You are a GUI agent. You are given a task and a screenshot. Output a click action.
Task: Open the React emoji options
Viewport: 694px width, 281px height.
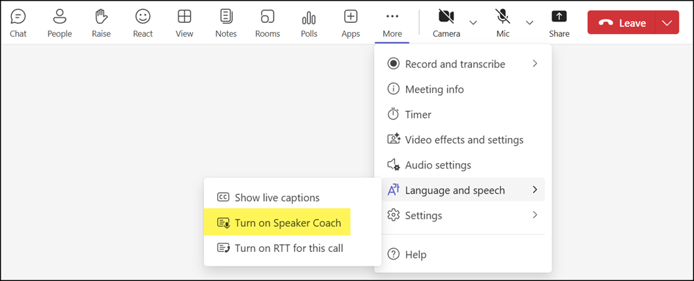[143, 24]
